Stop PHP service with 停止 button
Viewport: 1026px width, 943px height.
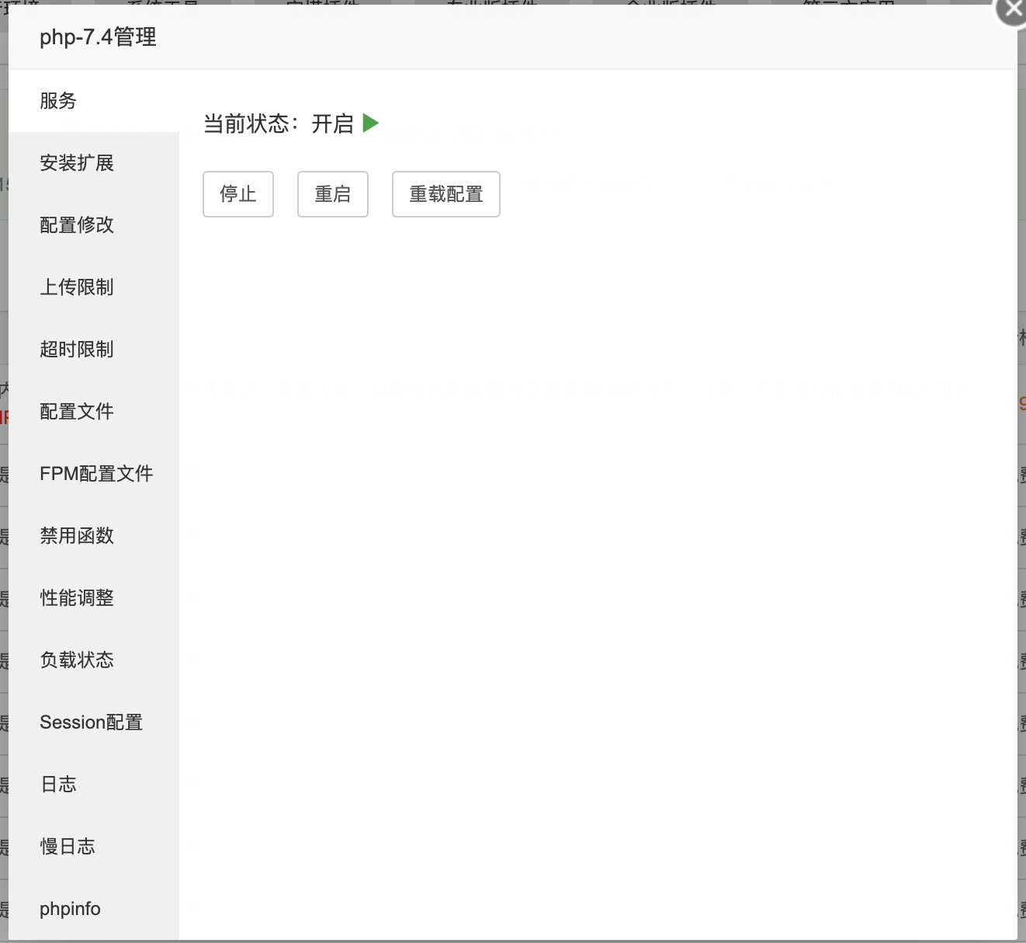[x=238, y=194]
